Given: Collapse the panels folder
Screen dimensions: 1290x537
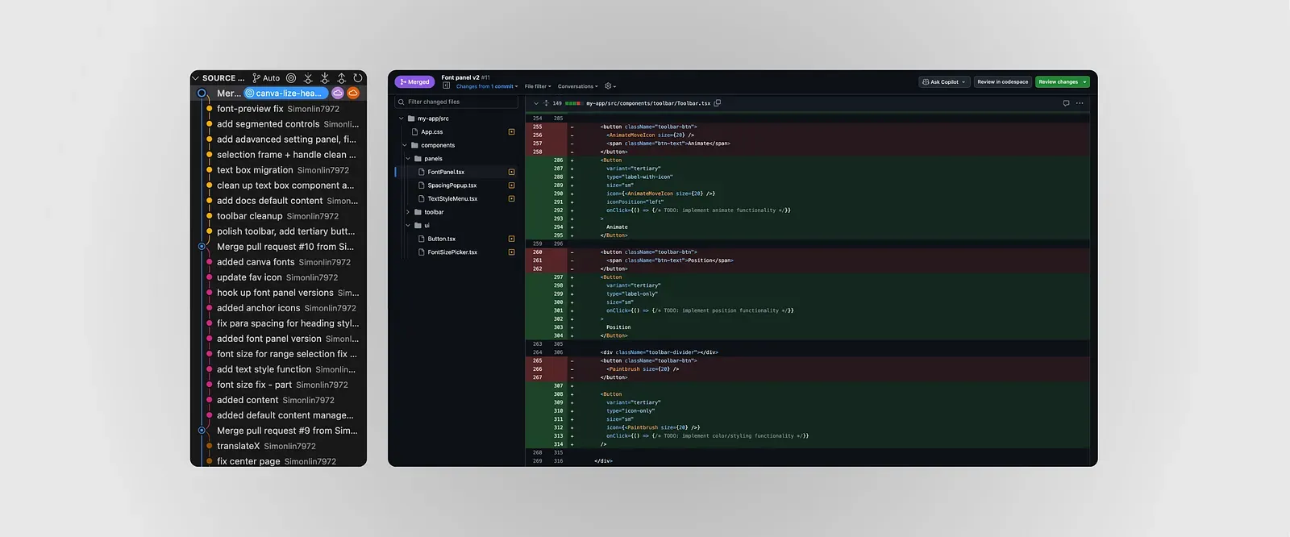Looking at the screenshot, I should (x=408, y=159).
